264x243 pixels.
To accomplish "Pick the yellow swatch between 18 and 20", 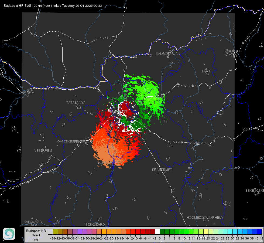I will 206,232.
